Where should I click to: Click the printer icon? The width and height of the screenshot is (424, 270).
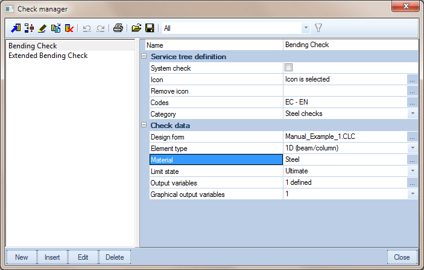click(x=118, y=28)
